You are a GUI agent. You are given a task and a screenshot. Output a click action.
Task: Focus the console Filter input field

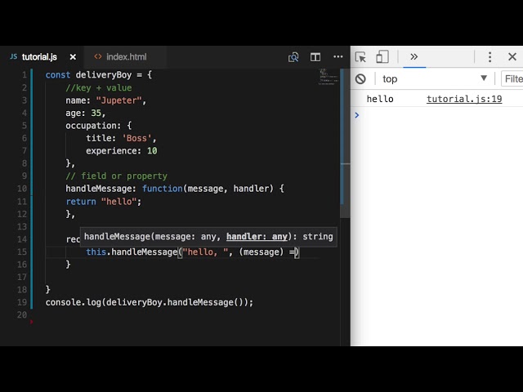coord(512,79)
